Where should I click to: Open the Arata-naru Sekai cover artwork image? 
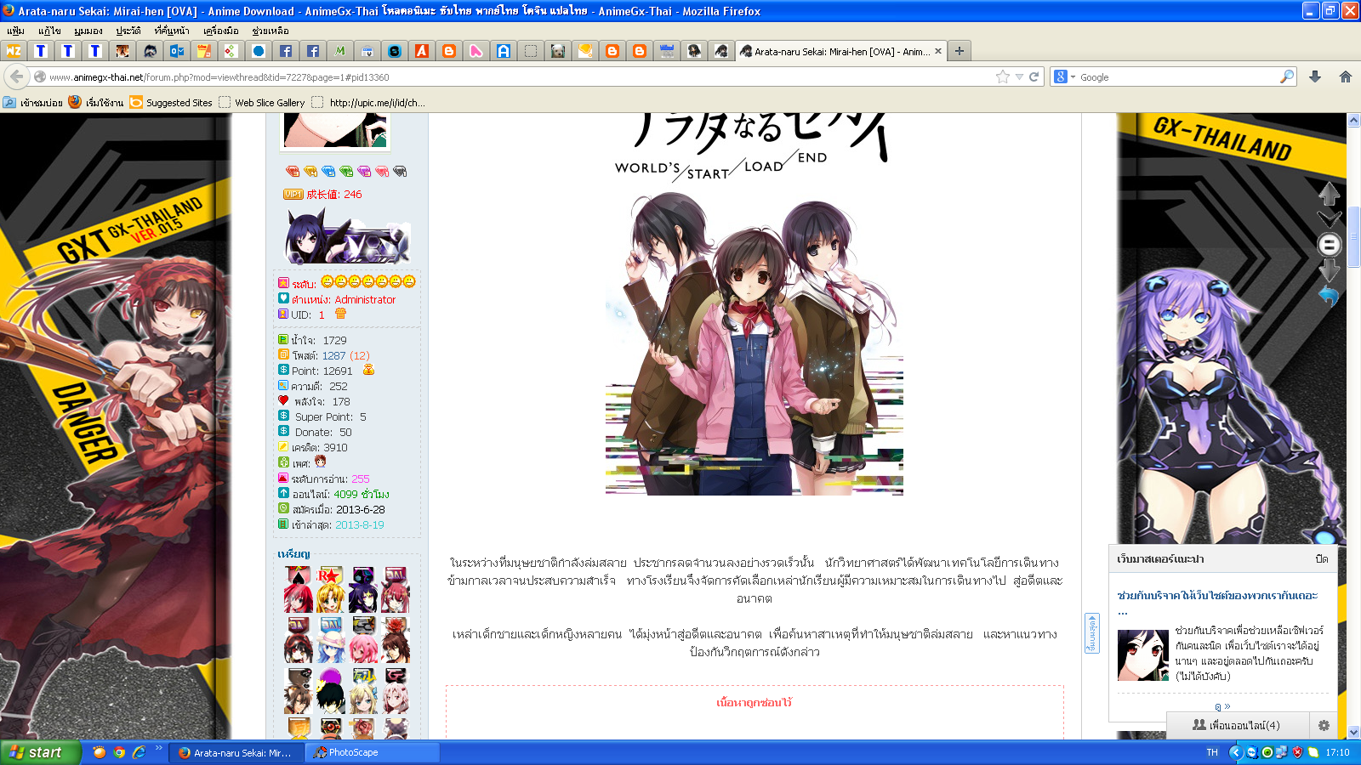pyautogui.click(x=754, y=303)
